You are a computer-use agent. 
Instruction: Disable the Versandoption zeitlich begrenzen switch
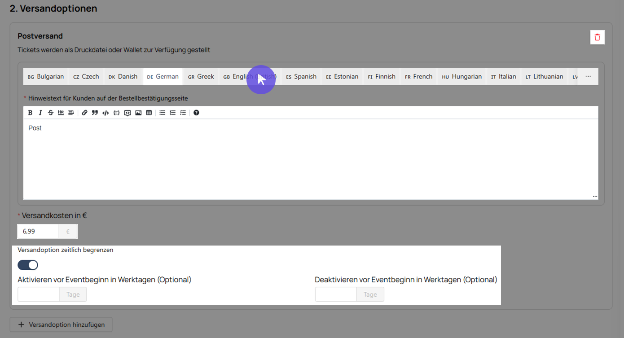[x=28, y=265]
